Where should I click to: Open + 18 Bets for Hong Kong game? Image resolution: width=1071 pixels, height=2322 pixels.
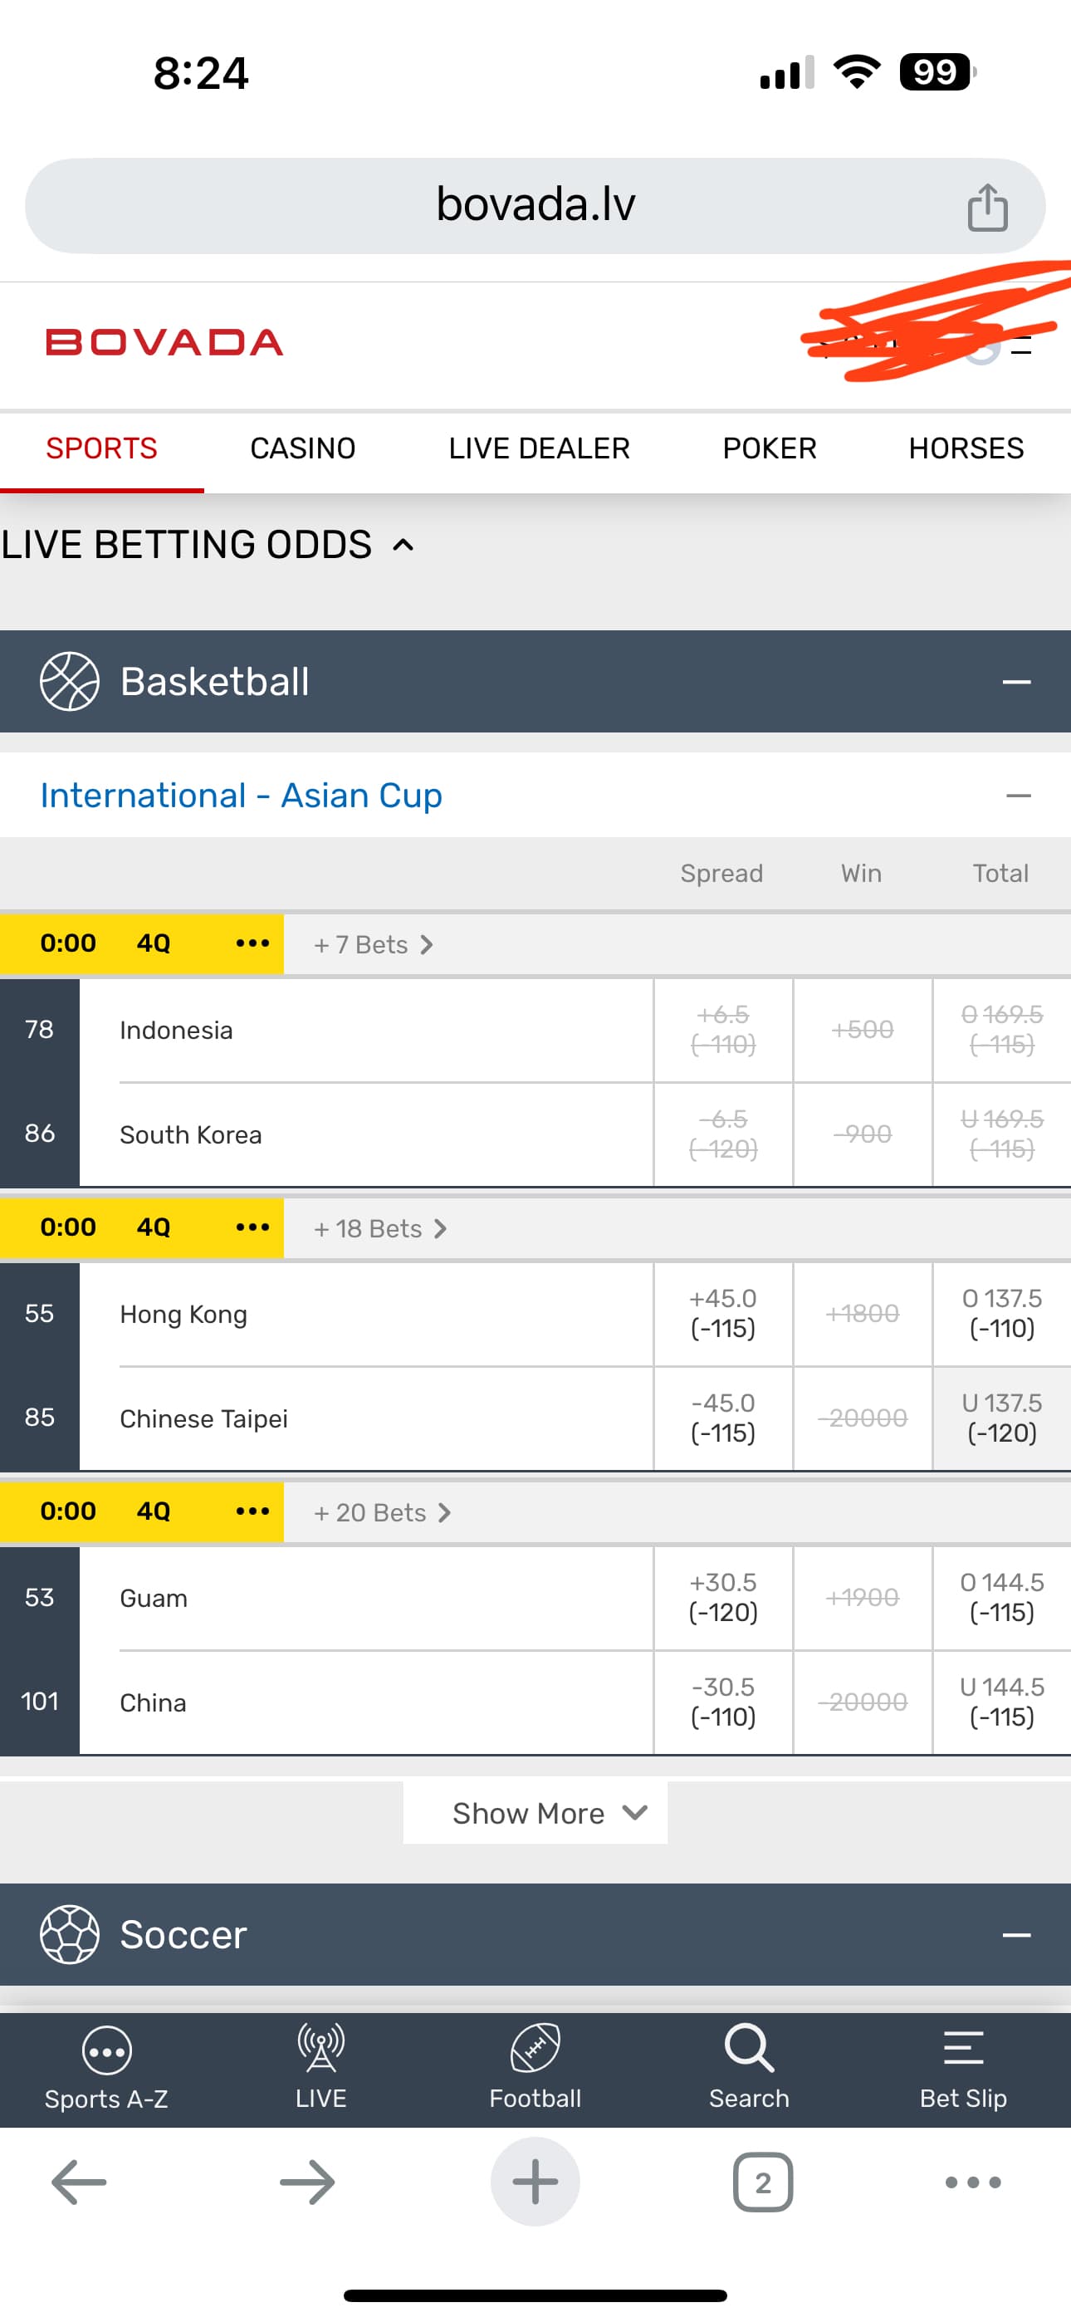pyautogui.click(x=379, y=1228)
